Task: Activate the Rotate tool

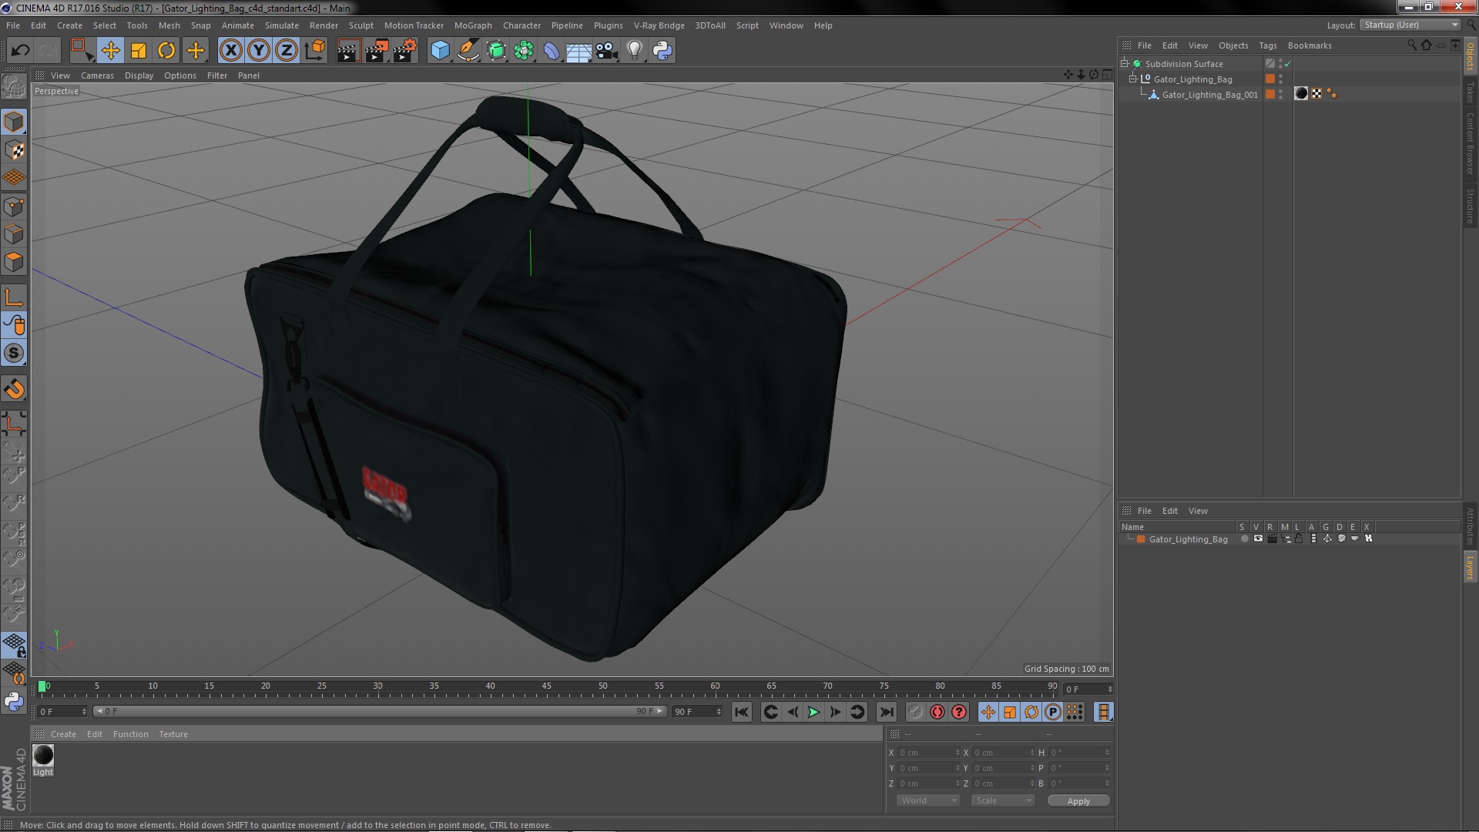Action: (x=166, y=51)
